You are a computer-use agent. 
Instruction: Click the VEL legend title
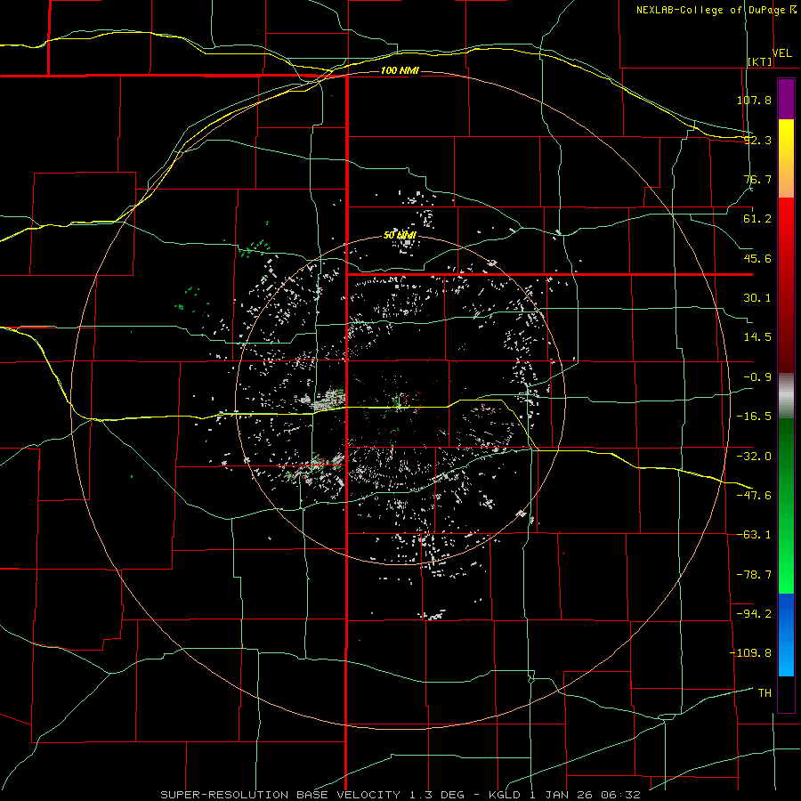(x=781, y=53)
